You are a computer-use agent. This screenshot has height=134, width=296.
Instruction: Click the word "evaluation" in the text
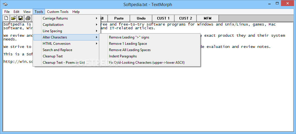point(218,47)
